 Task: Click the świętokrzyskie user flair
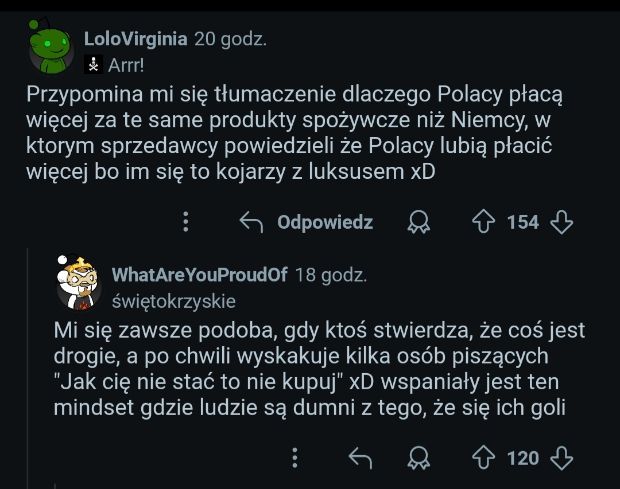point(173,302)
